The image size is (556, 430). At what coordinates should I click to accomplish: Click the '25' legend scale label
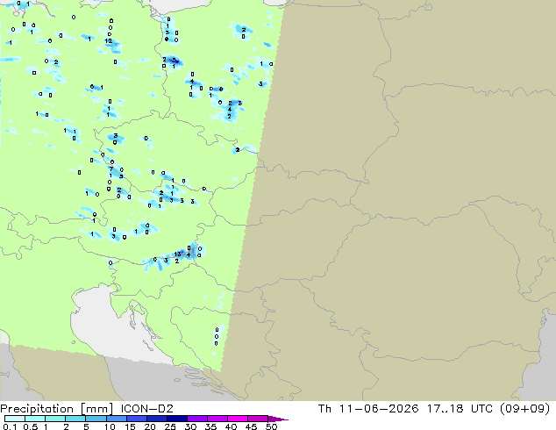pyautogui.click(x=170, y=426)
